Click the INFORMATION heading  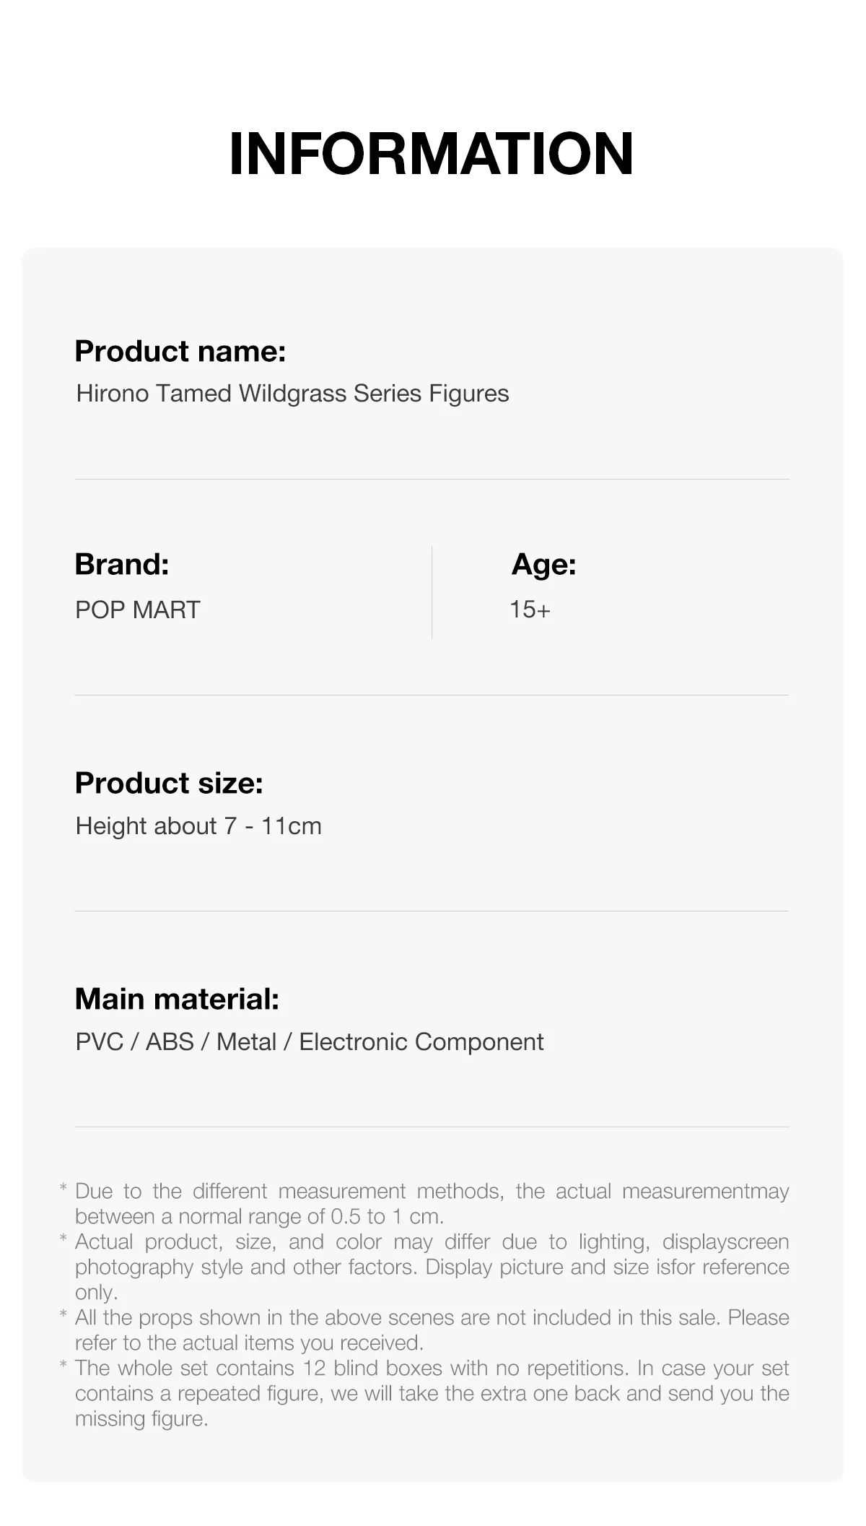click(431, 154)
